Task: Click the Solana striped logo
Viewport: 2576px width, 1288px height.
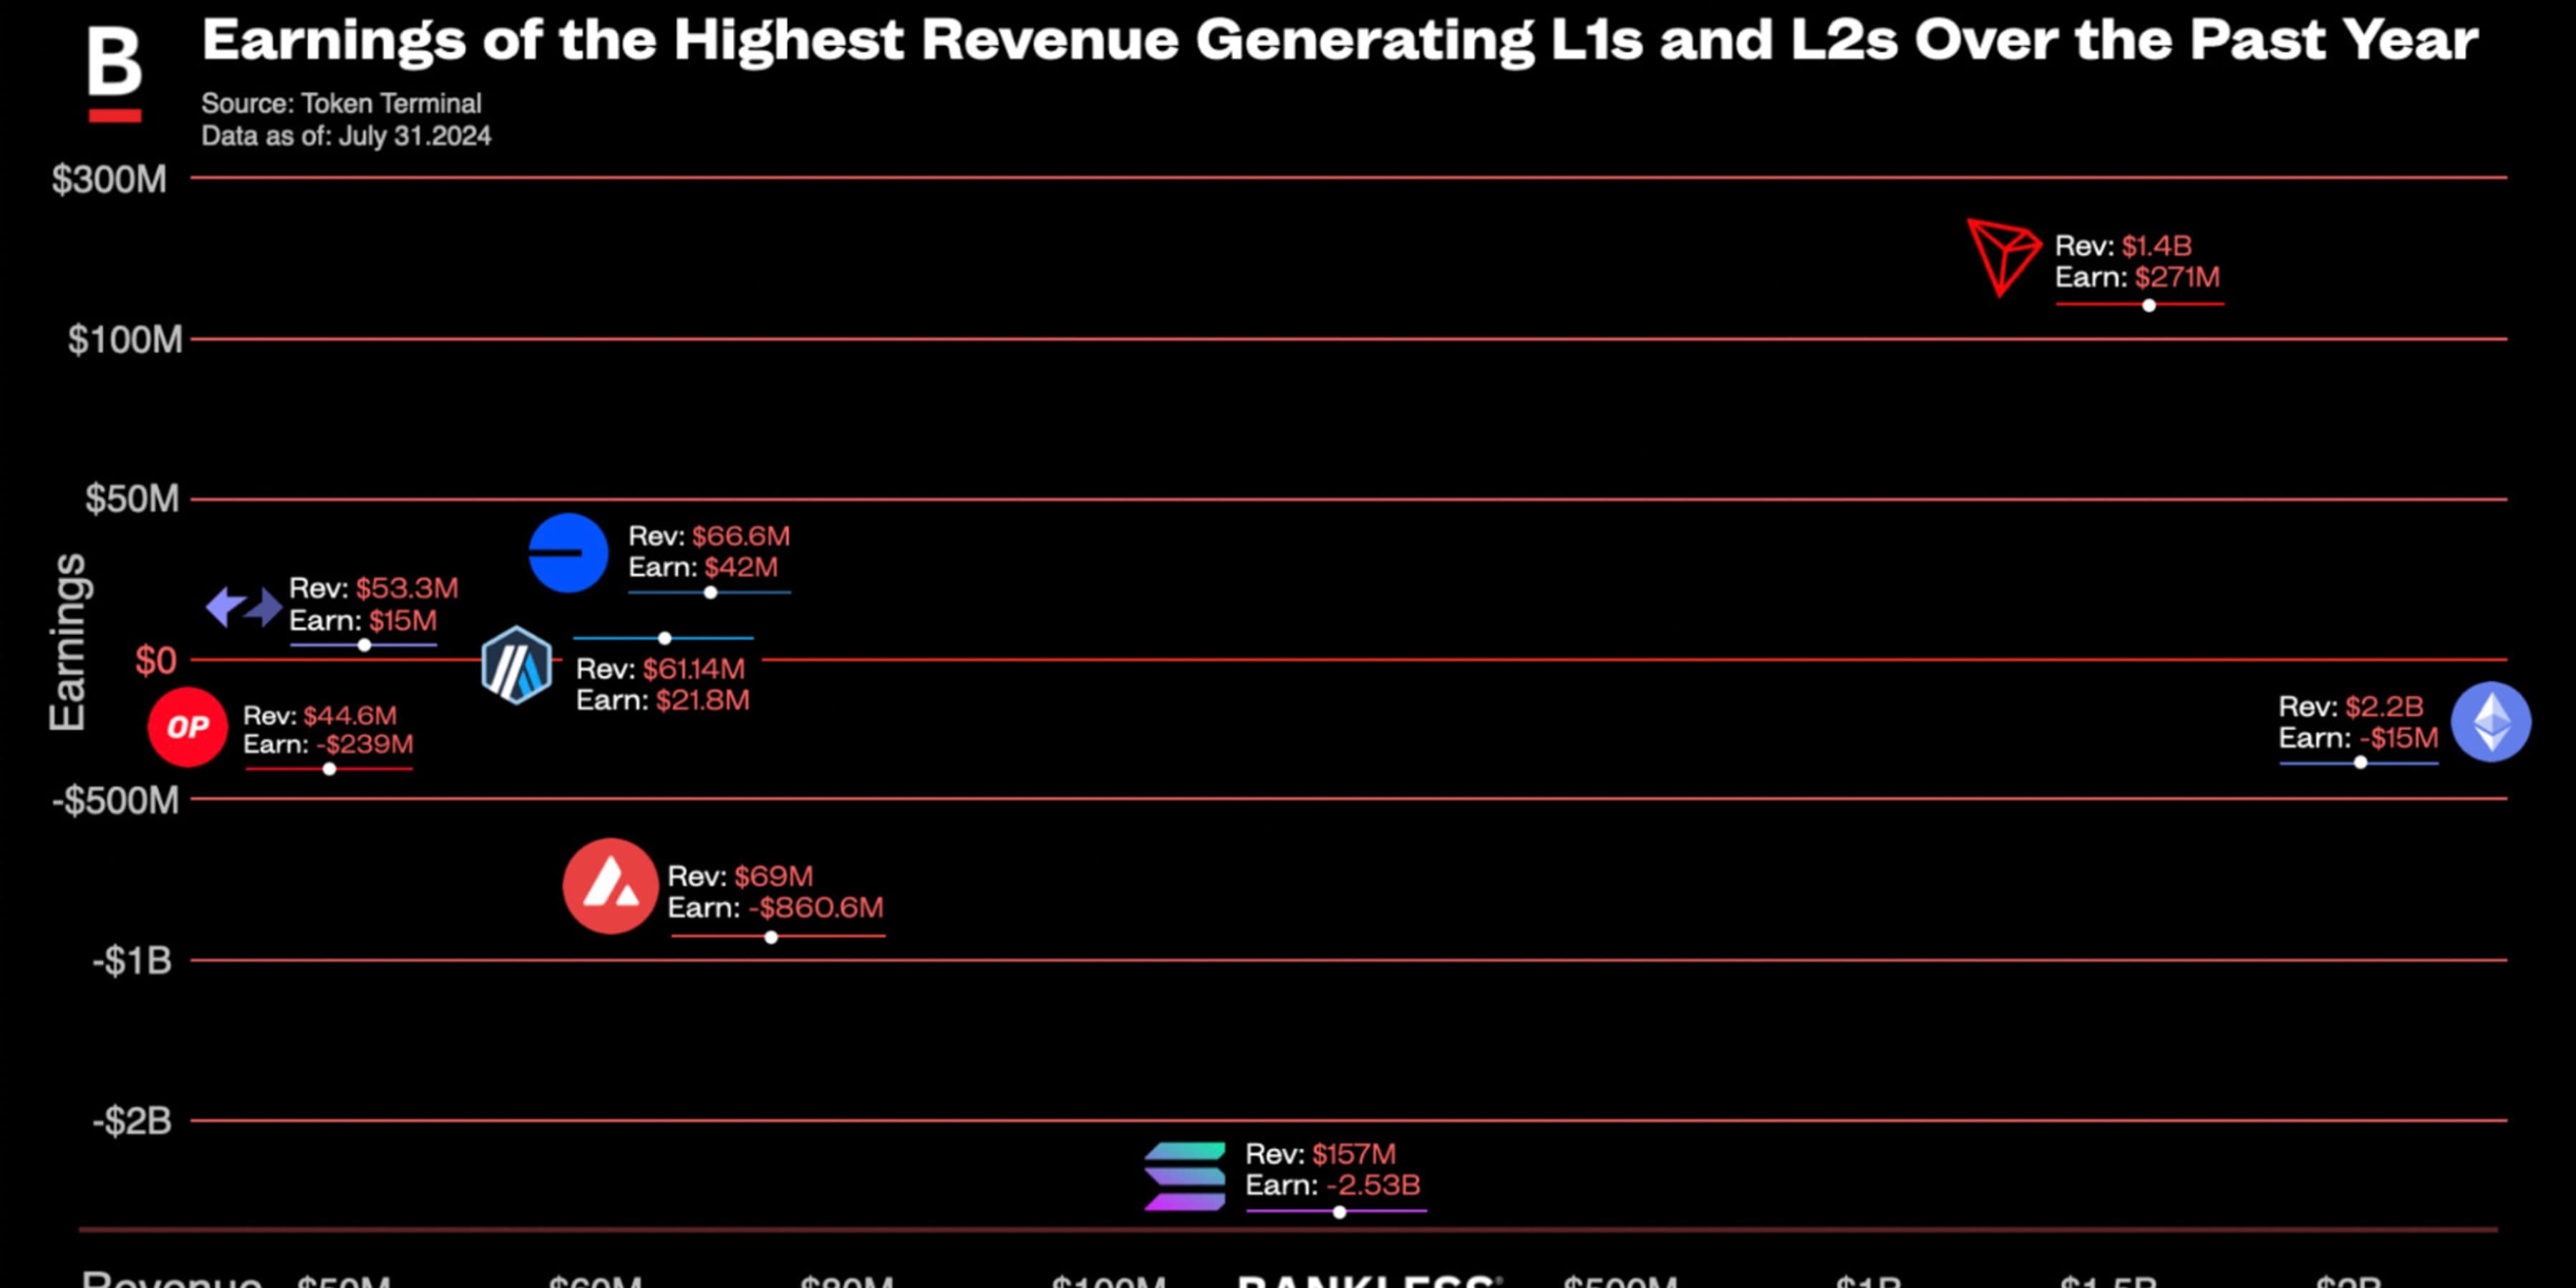Action: (1185, 1176)
